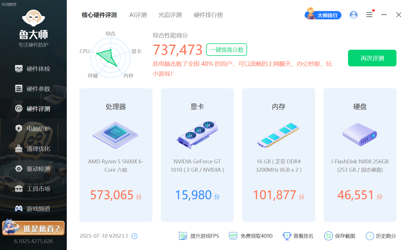Image resolution: width=409 pixels, height=250 pixels.
Task: Switch to the 光追评测 tab
Action: (170, 15)
